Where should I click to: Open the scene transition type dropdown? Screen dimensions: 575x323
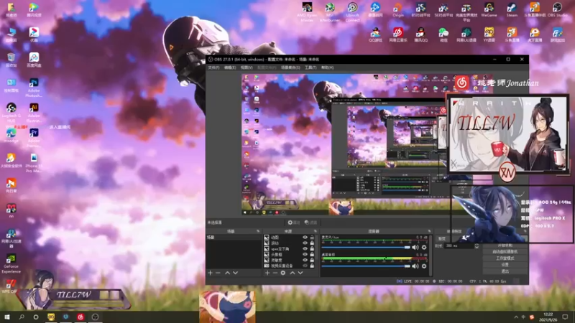point(459,238)
